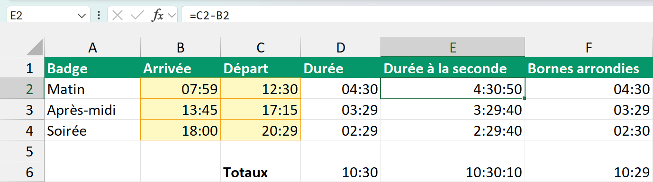Select arrival time cell 07:59
Image resolution: width=653 pixels, height=182 pixels.
point(181,88)
